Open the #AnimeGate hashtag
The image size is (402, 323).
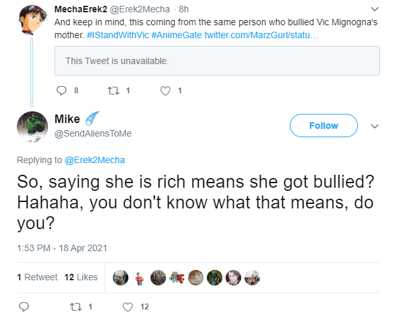coord(176,35)
